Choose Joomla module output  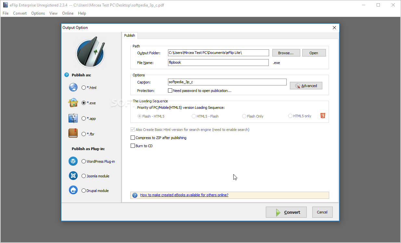[x=84, y=176]
